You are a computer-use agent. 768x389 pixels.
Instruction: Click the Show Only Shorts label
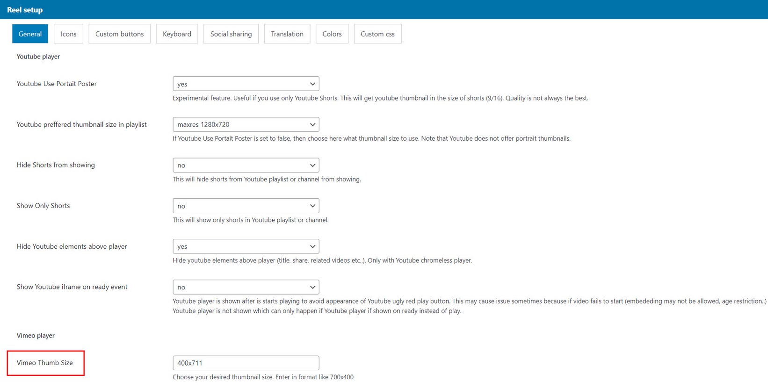[x=43, y=206]
